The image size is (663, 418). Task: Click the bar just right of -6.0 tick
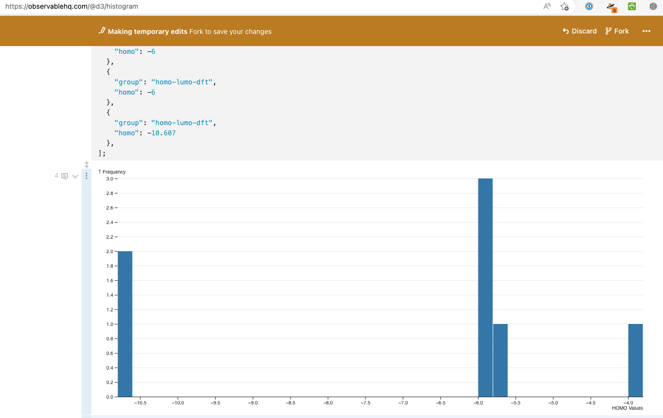500,360
